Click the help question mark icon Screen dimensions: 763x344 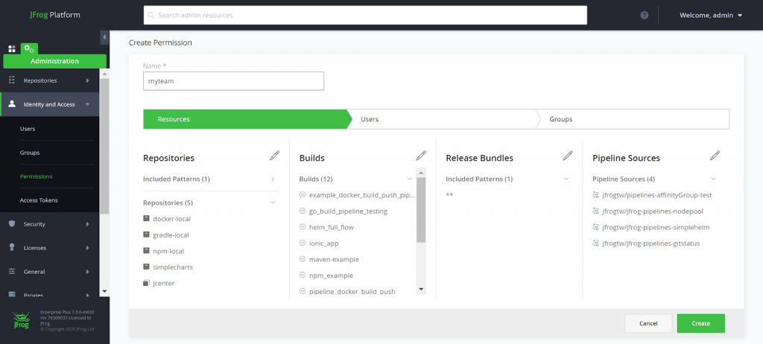pyautogui.click(x=644, y=15)
